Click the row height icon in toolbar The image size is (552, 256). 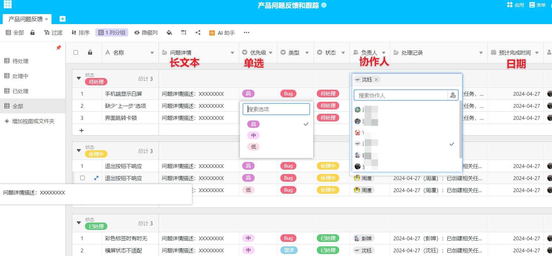pos(183,32)
